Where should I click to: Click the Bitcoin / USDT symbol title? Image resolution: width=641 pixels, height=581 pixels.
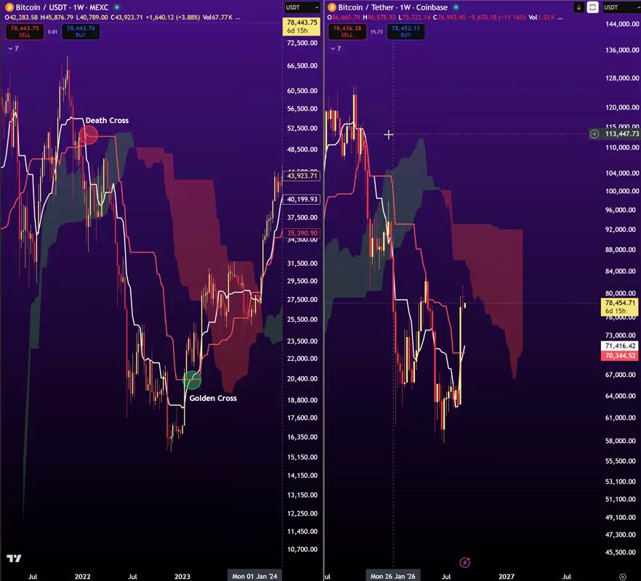(x=41, y=7)
